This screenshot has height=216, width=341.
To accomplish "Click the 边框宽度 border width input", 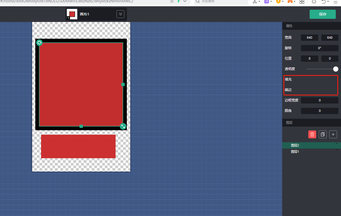I will click(320, 100).
